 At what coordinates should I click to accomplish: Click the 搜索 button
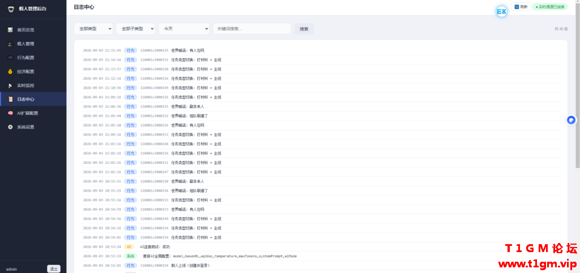(x=304, y=29)
